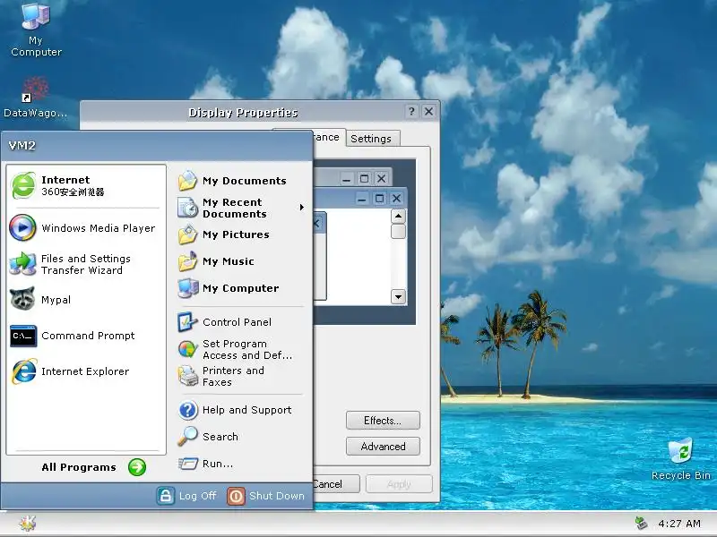Switch to Settings tab in Display Properties

coord(372,139)
